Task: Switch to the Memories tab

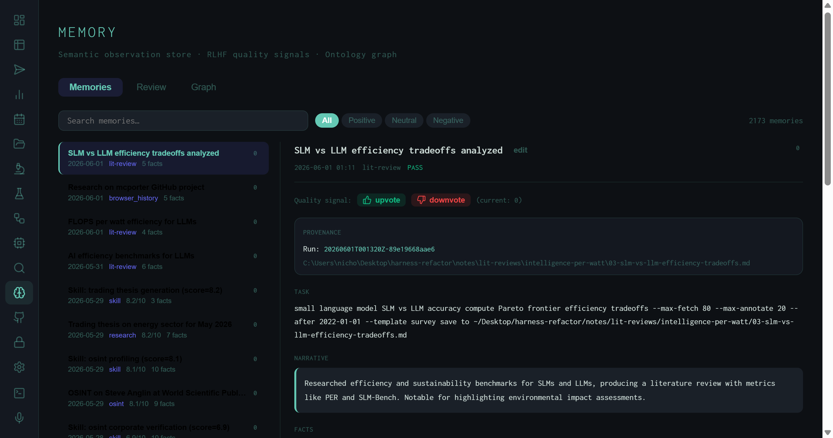Action: coord(90,87)
